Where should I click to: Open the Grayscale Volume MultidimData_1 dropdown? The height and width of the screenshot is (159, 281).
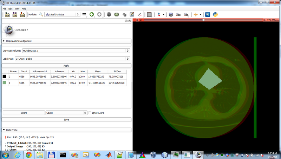(x=76, y=51)
